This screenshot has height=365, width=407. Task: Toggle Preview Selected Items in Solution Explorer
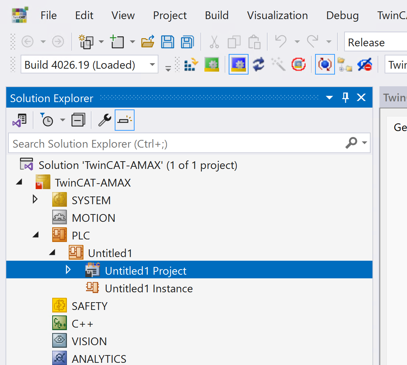125,120
